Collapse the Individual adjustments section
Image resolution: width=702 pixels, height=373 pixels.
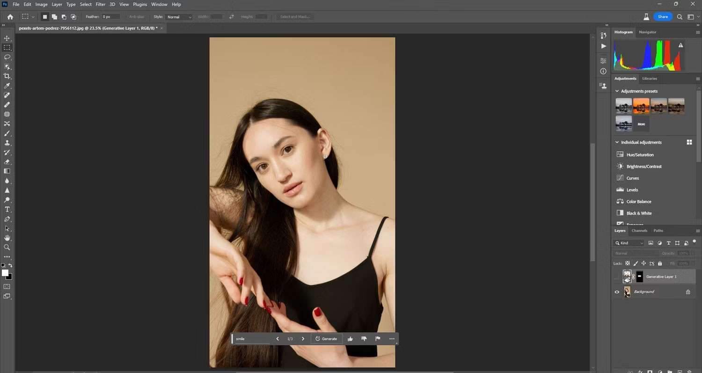pyautogui.click(x=617, y=142)
